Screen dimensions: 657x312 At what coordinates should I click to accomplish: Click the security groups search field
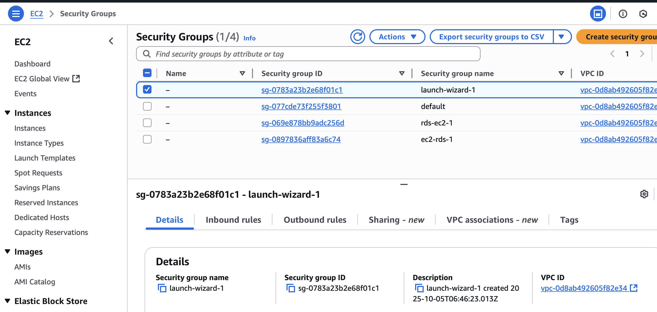(x=308, y=54)
